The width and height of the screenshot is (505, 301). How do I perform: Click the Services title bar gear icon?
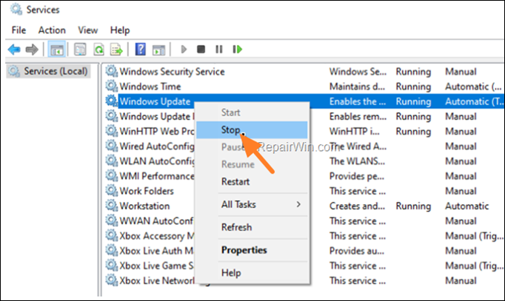click(16, 9)
